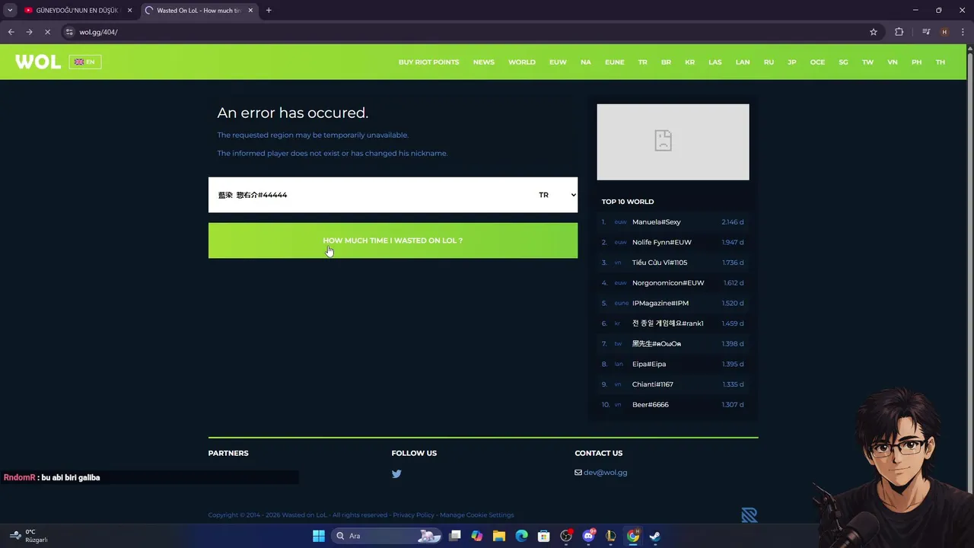
Task: Stop loading the page
Action: pyautogui.click(x=47, y=32)
